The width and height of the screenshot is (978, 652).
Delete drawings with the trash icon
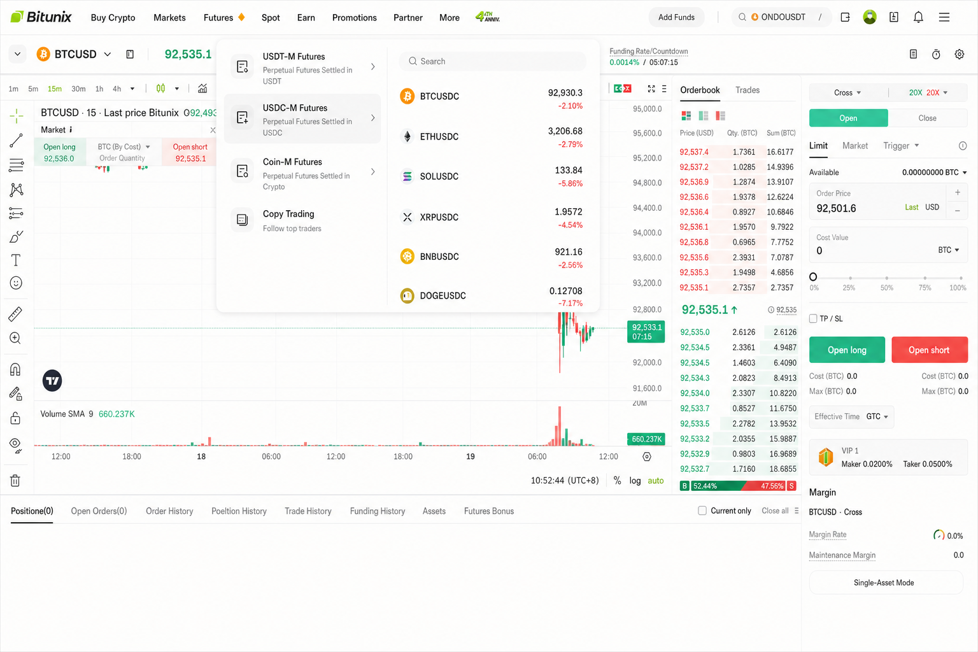[x=16, y=481]
